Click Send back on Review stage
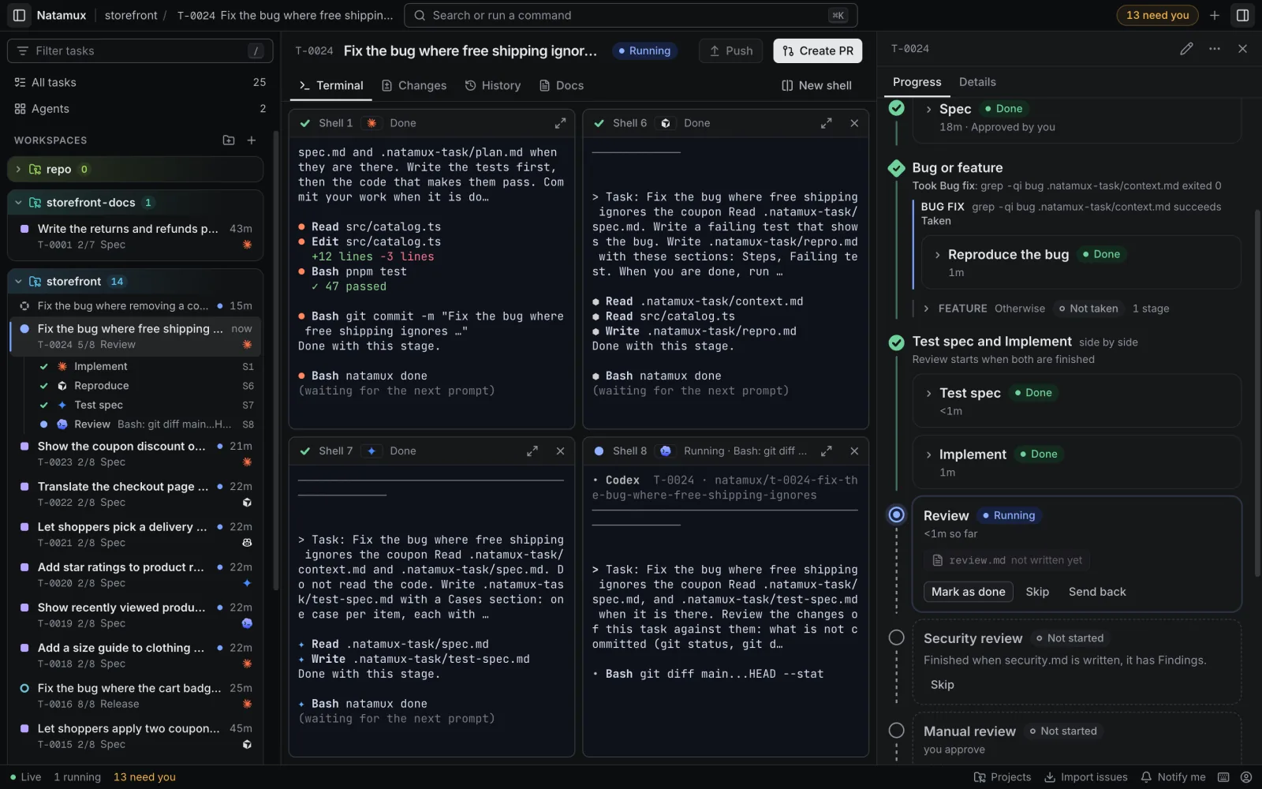 (1097, 592)
